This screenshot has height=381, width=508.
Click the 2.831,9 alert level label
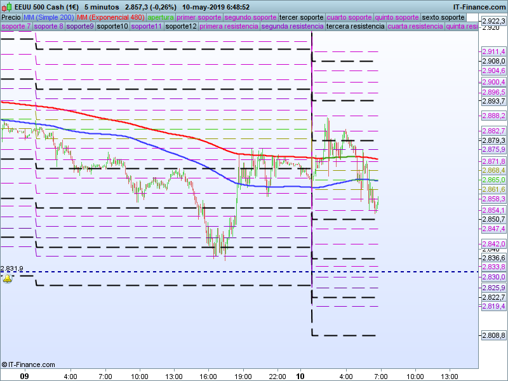[x=11, y=269]
